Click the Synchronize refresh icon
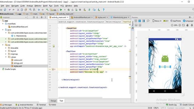The height and width of the screenshot is (109, 194). click(x=5, y=10)
